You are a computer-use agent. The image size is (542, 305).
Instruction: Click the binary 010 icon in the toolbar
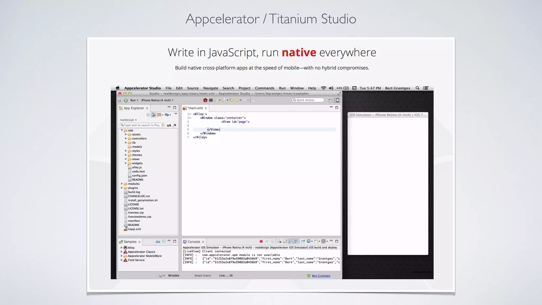pos(119,100)
